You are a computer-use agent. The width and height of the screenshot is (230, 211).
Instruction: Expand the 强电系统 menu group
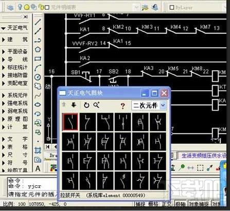coord(15,103)
